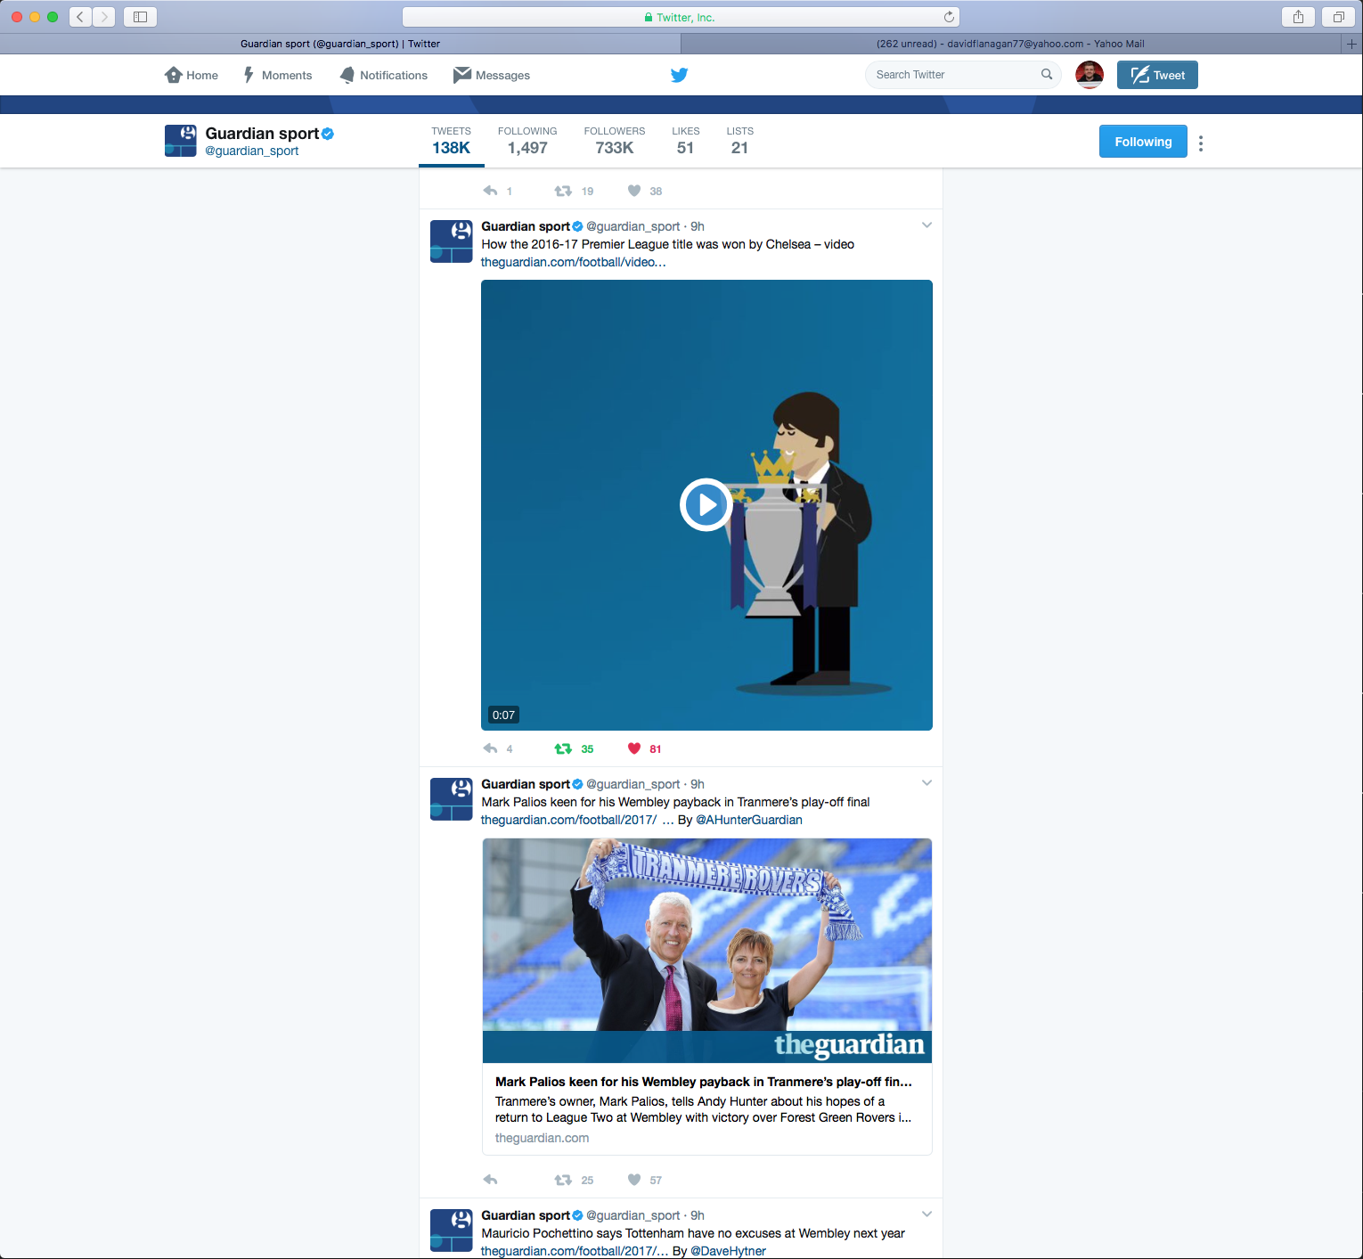The width and height of the screenshot is (1363, 1259).
Task: Click the Search Twitter field
Action: pyautogui.click(x=962, y=75)
